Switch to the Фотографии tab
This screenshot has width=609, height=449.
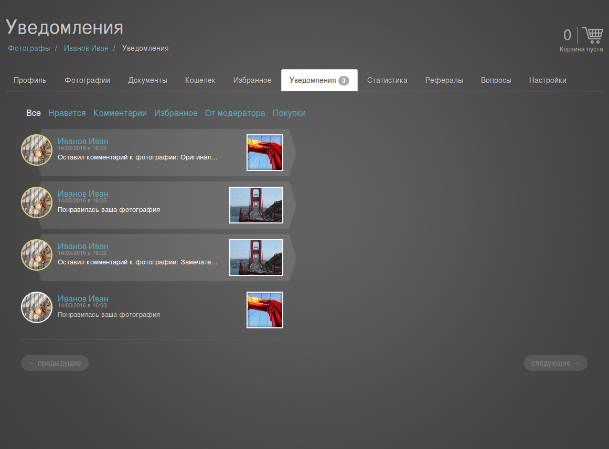87,80
